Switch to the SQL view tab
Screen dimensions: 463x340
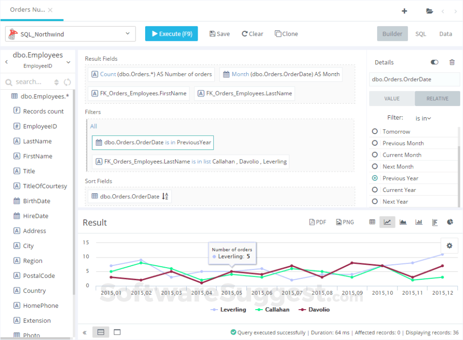coord(421,34)
